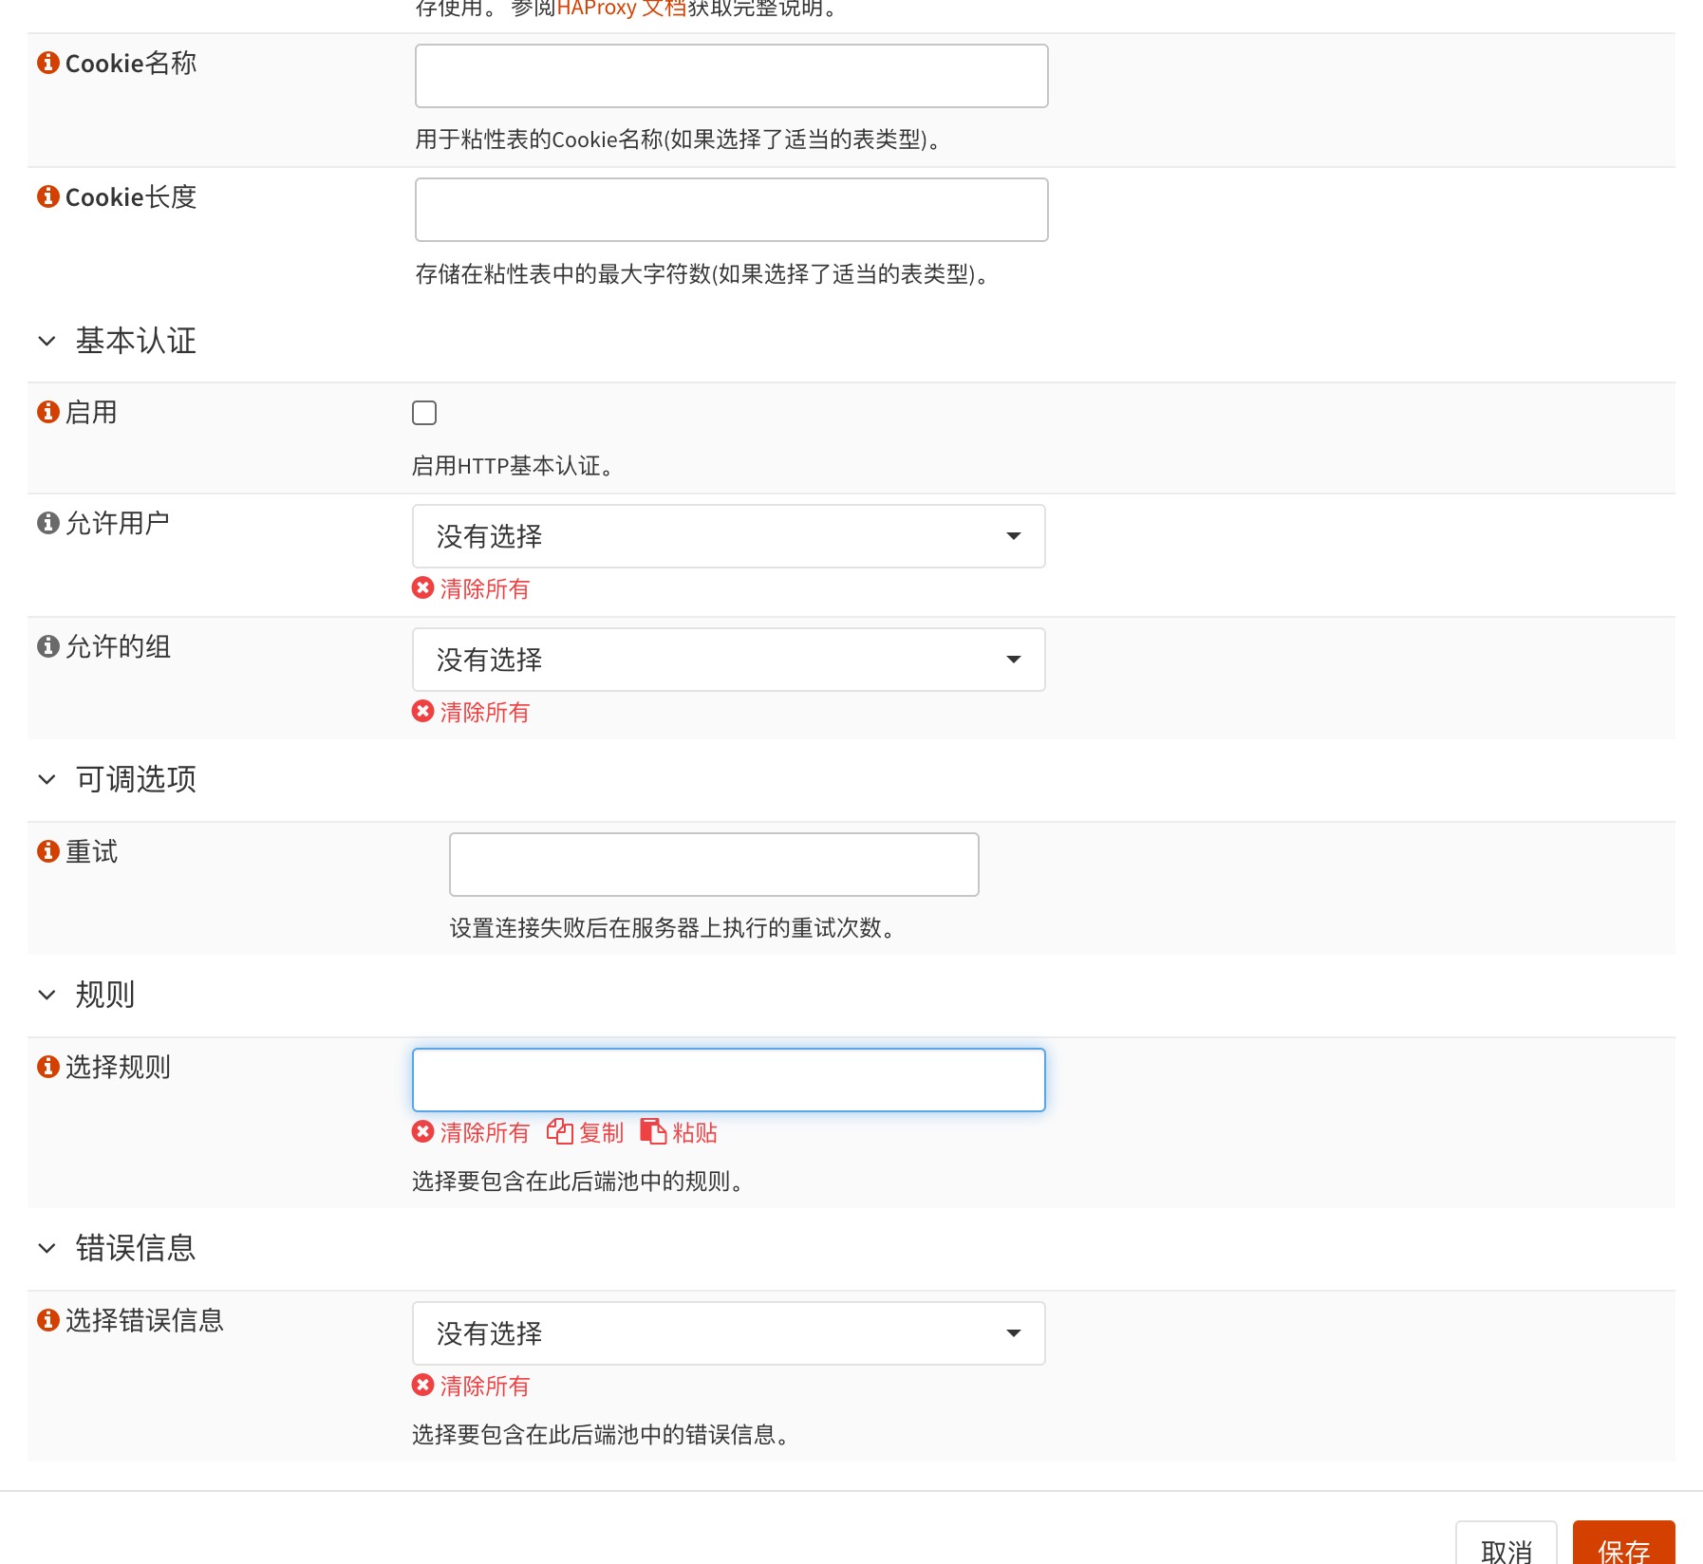Collapse the 基本认证 section
Image resolution: width=1703 pixels, height=1564 pixels.
47,341
